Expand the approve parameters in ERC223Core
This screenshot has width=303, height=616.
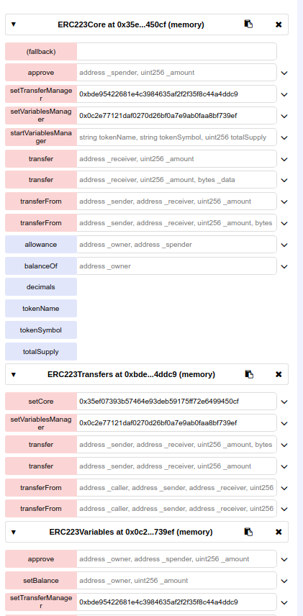[284, 73]
